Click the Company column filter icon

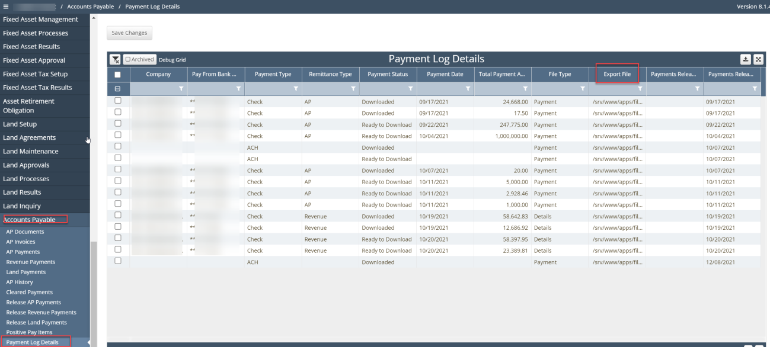click(181, 89)
